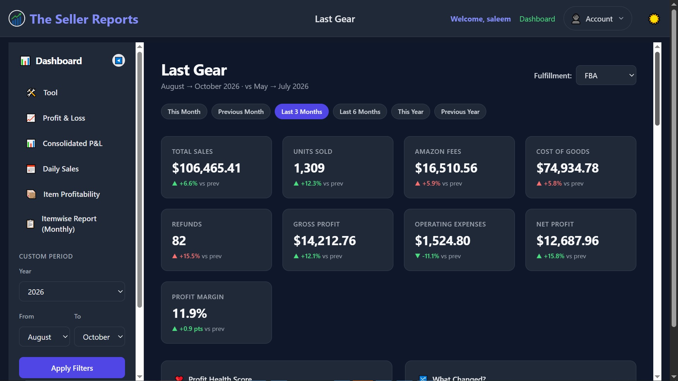Select the Previous Year period tab
The image size is (678, 381).
tap(460, 112)
